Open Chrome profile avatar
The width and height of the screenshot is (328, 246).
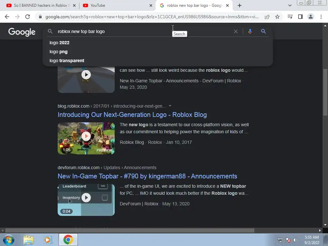tap(311, 17)
